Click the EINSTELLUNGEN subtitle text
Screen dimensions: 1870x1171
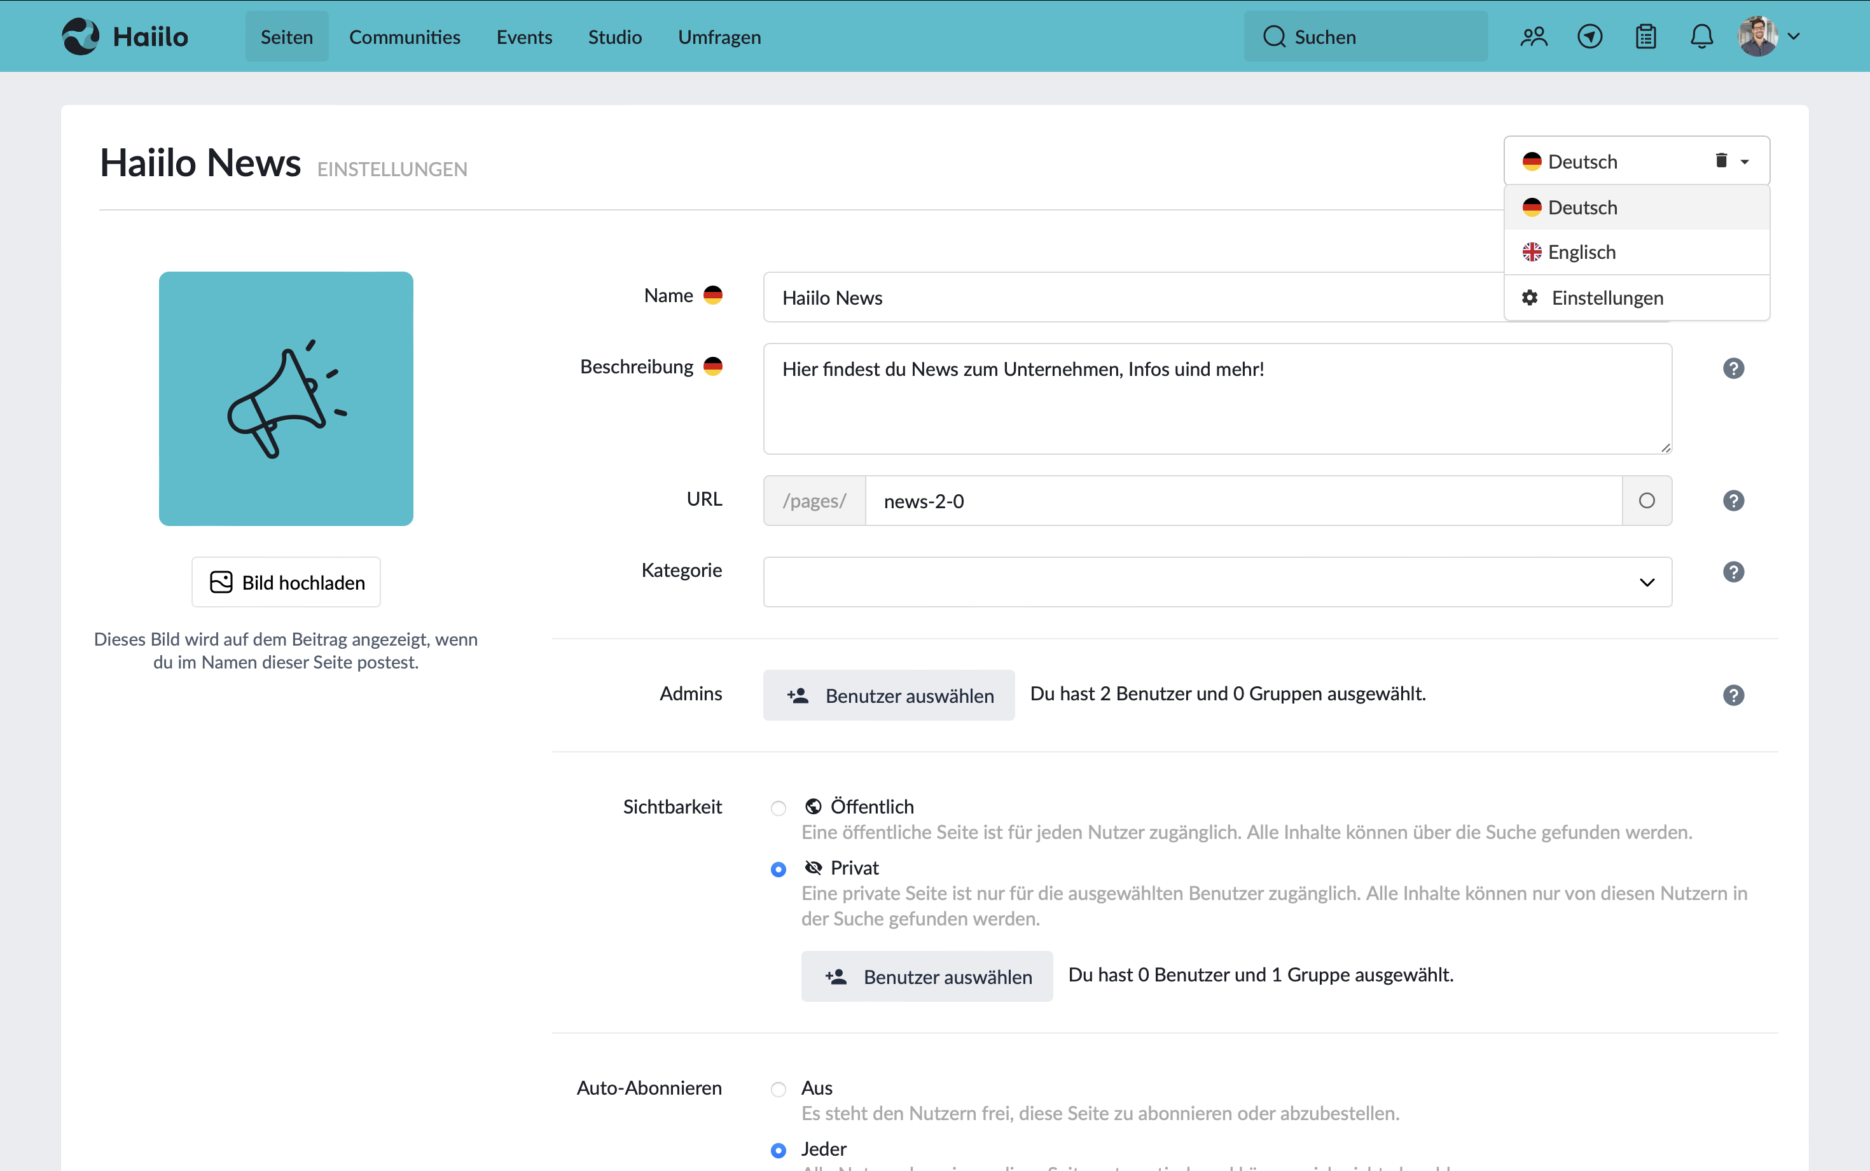coord(392,169)
